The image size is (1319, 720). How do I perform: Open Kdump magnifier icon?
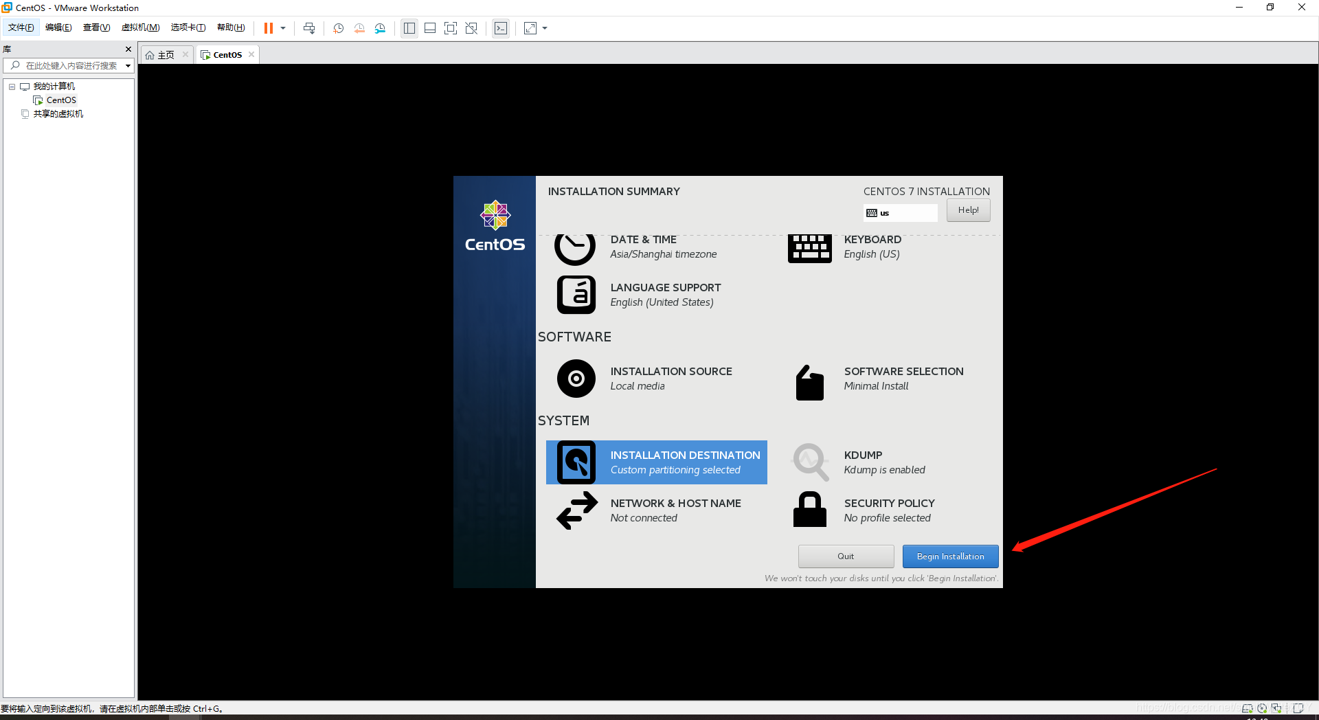[x=811, y=462]
